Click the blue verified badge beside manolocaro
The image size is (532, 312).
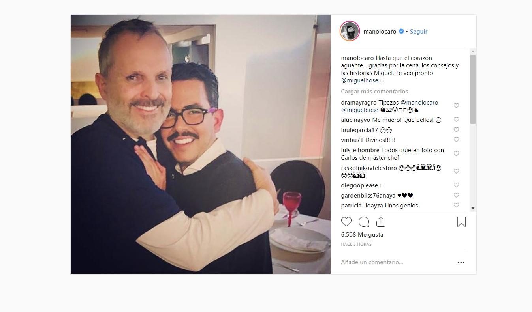click(401, 31)
